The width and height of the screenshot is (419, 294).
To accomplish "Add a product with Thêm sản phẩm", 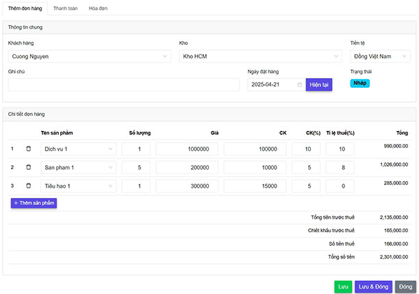I will click(34, 203).
